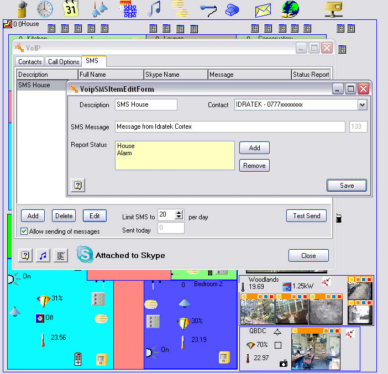Select Alarm in Report Status list

point(125,153)
